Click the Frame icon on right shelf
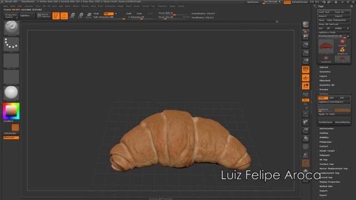This screenshot has width=356, height=200. click(305, 114)
